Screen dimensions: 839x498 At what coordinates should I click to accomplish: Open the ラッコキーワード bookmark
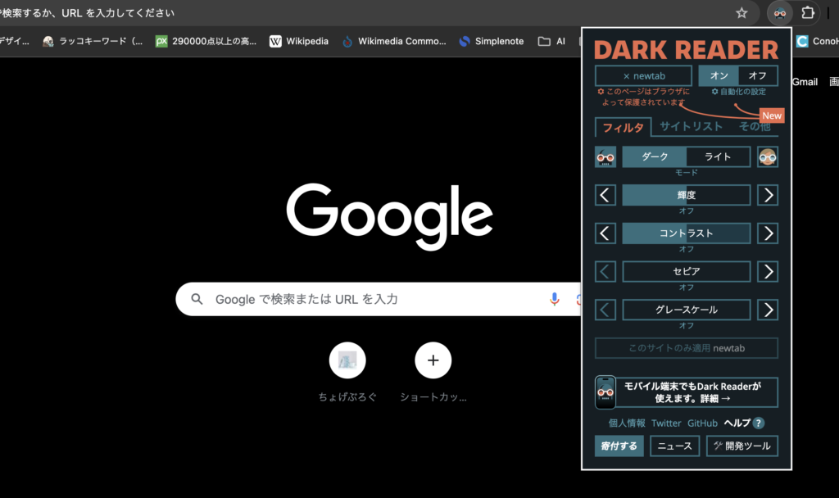coord(93,41)
